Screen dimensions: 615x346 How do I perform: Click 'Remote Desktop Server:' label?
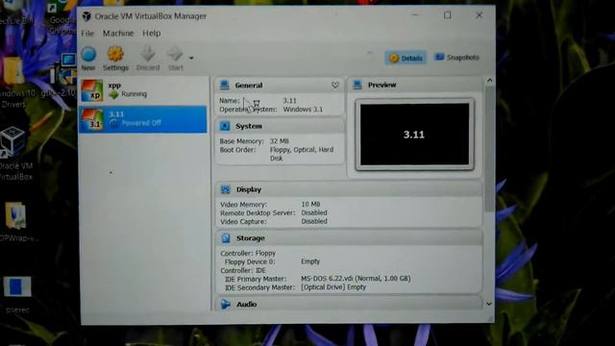tap(258, 213)
